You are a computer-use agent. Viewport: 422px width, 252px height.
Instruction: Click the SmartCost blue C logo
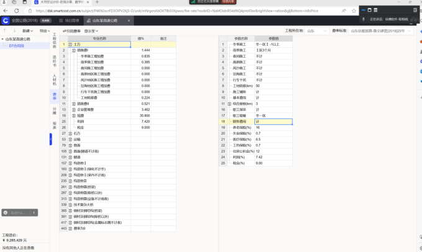click(x=6, y=20)
